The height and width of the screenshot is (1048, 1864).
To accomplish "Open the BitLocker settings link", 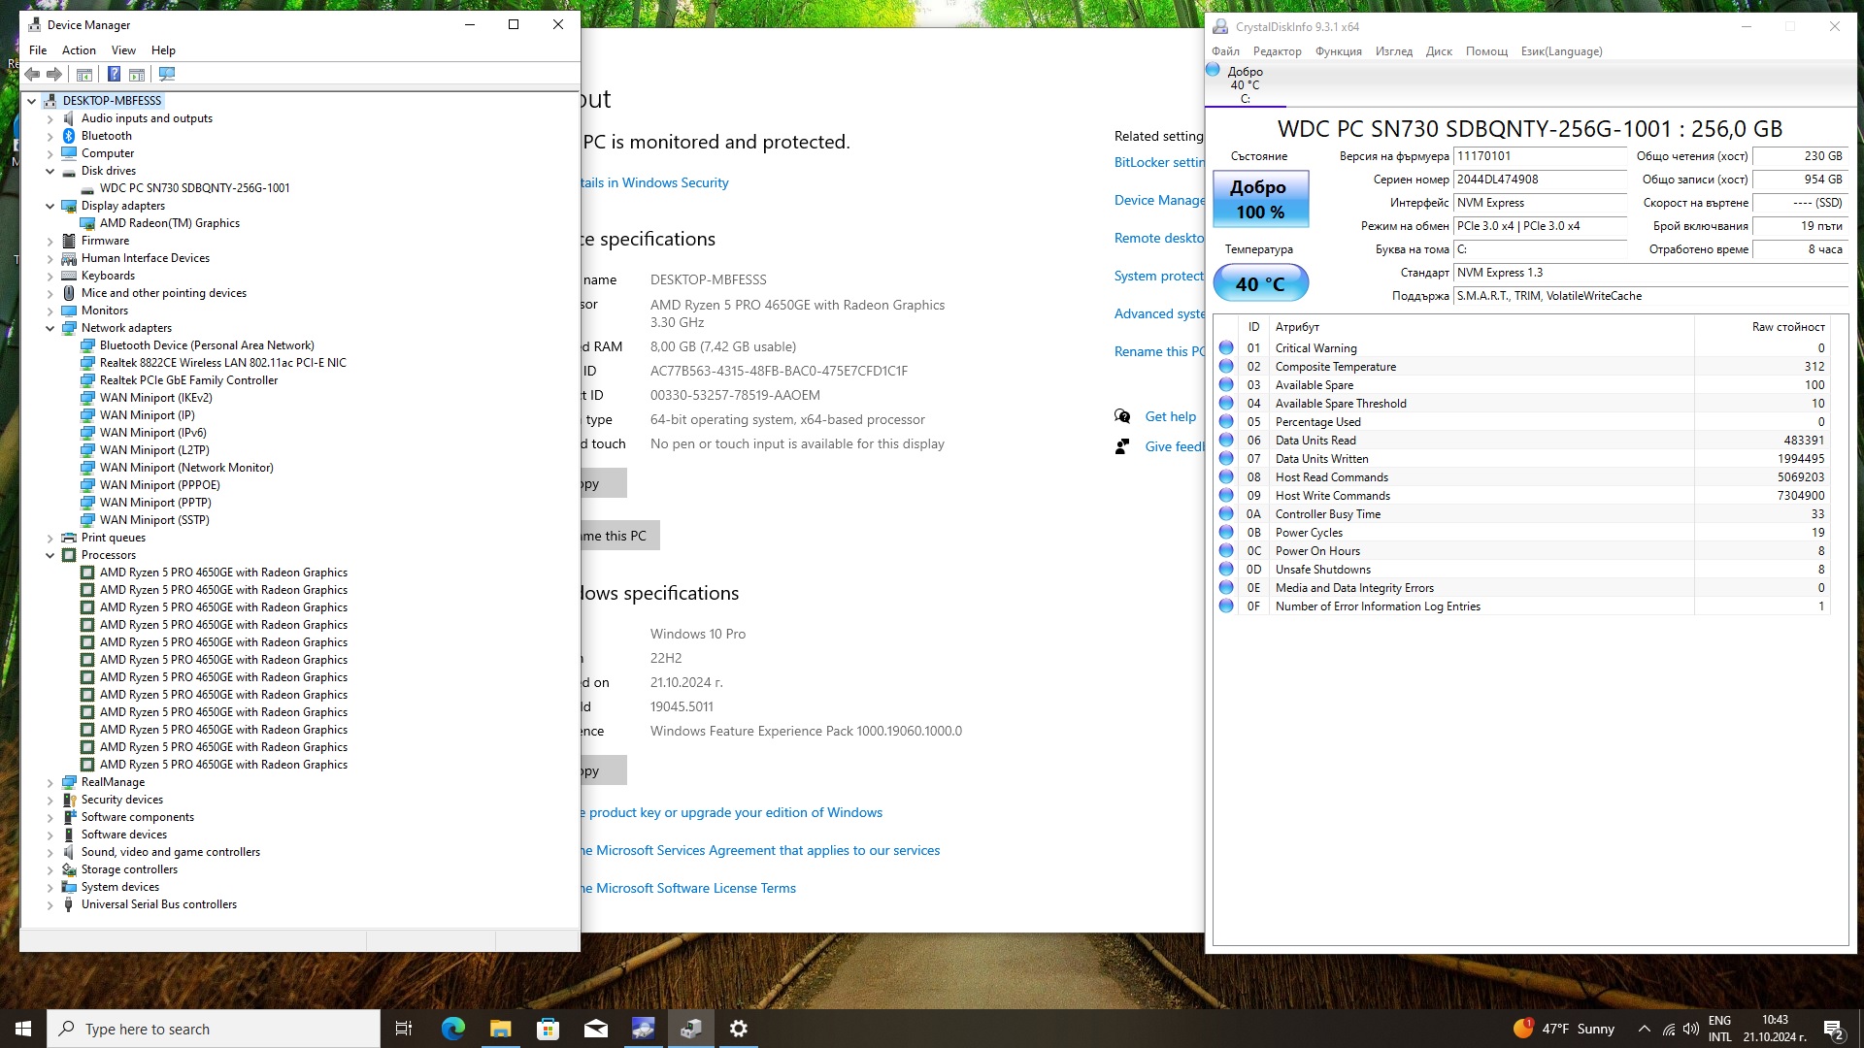I will [x=1159, y=162].
